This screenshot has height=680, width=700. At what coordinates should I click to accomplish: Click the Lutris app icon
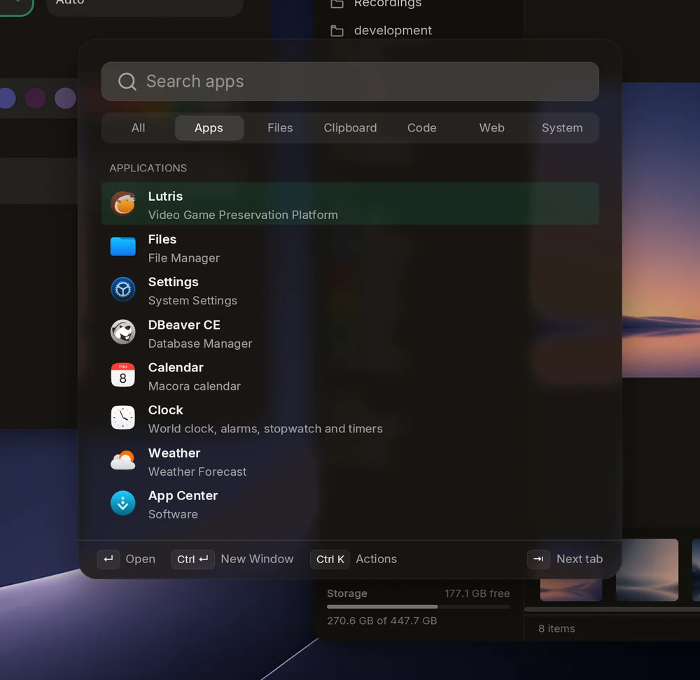coord(122,204)
